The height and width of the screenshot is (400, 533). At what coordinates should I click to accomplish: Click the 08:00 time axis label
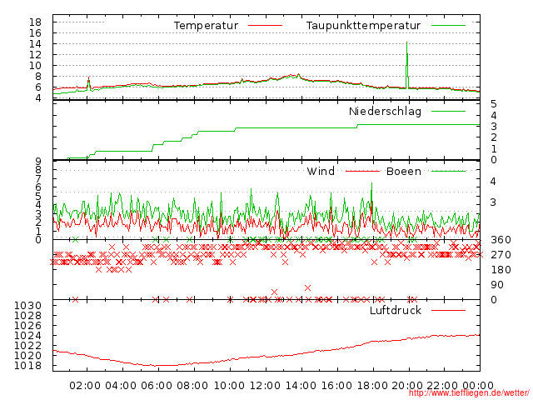tap(192, 386)
